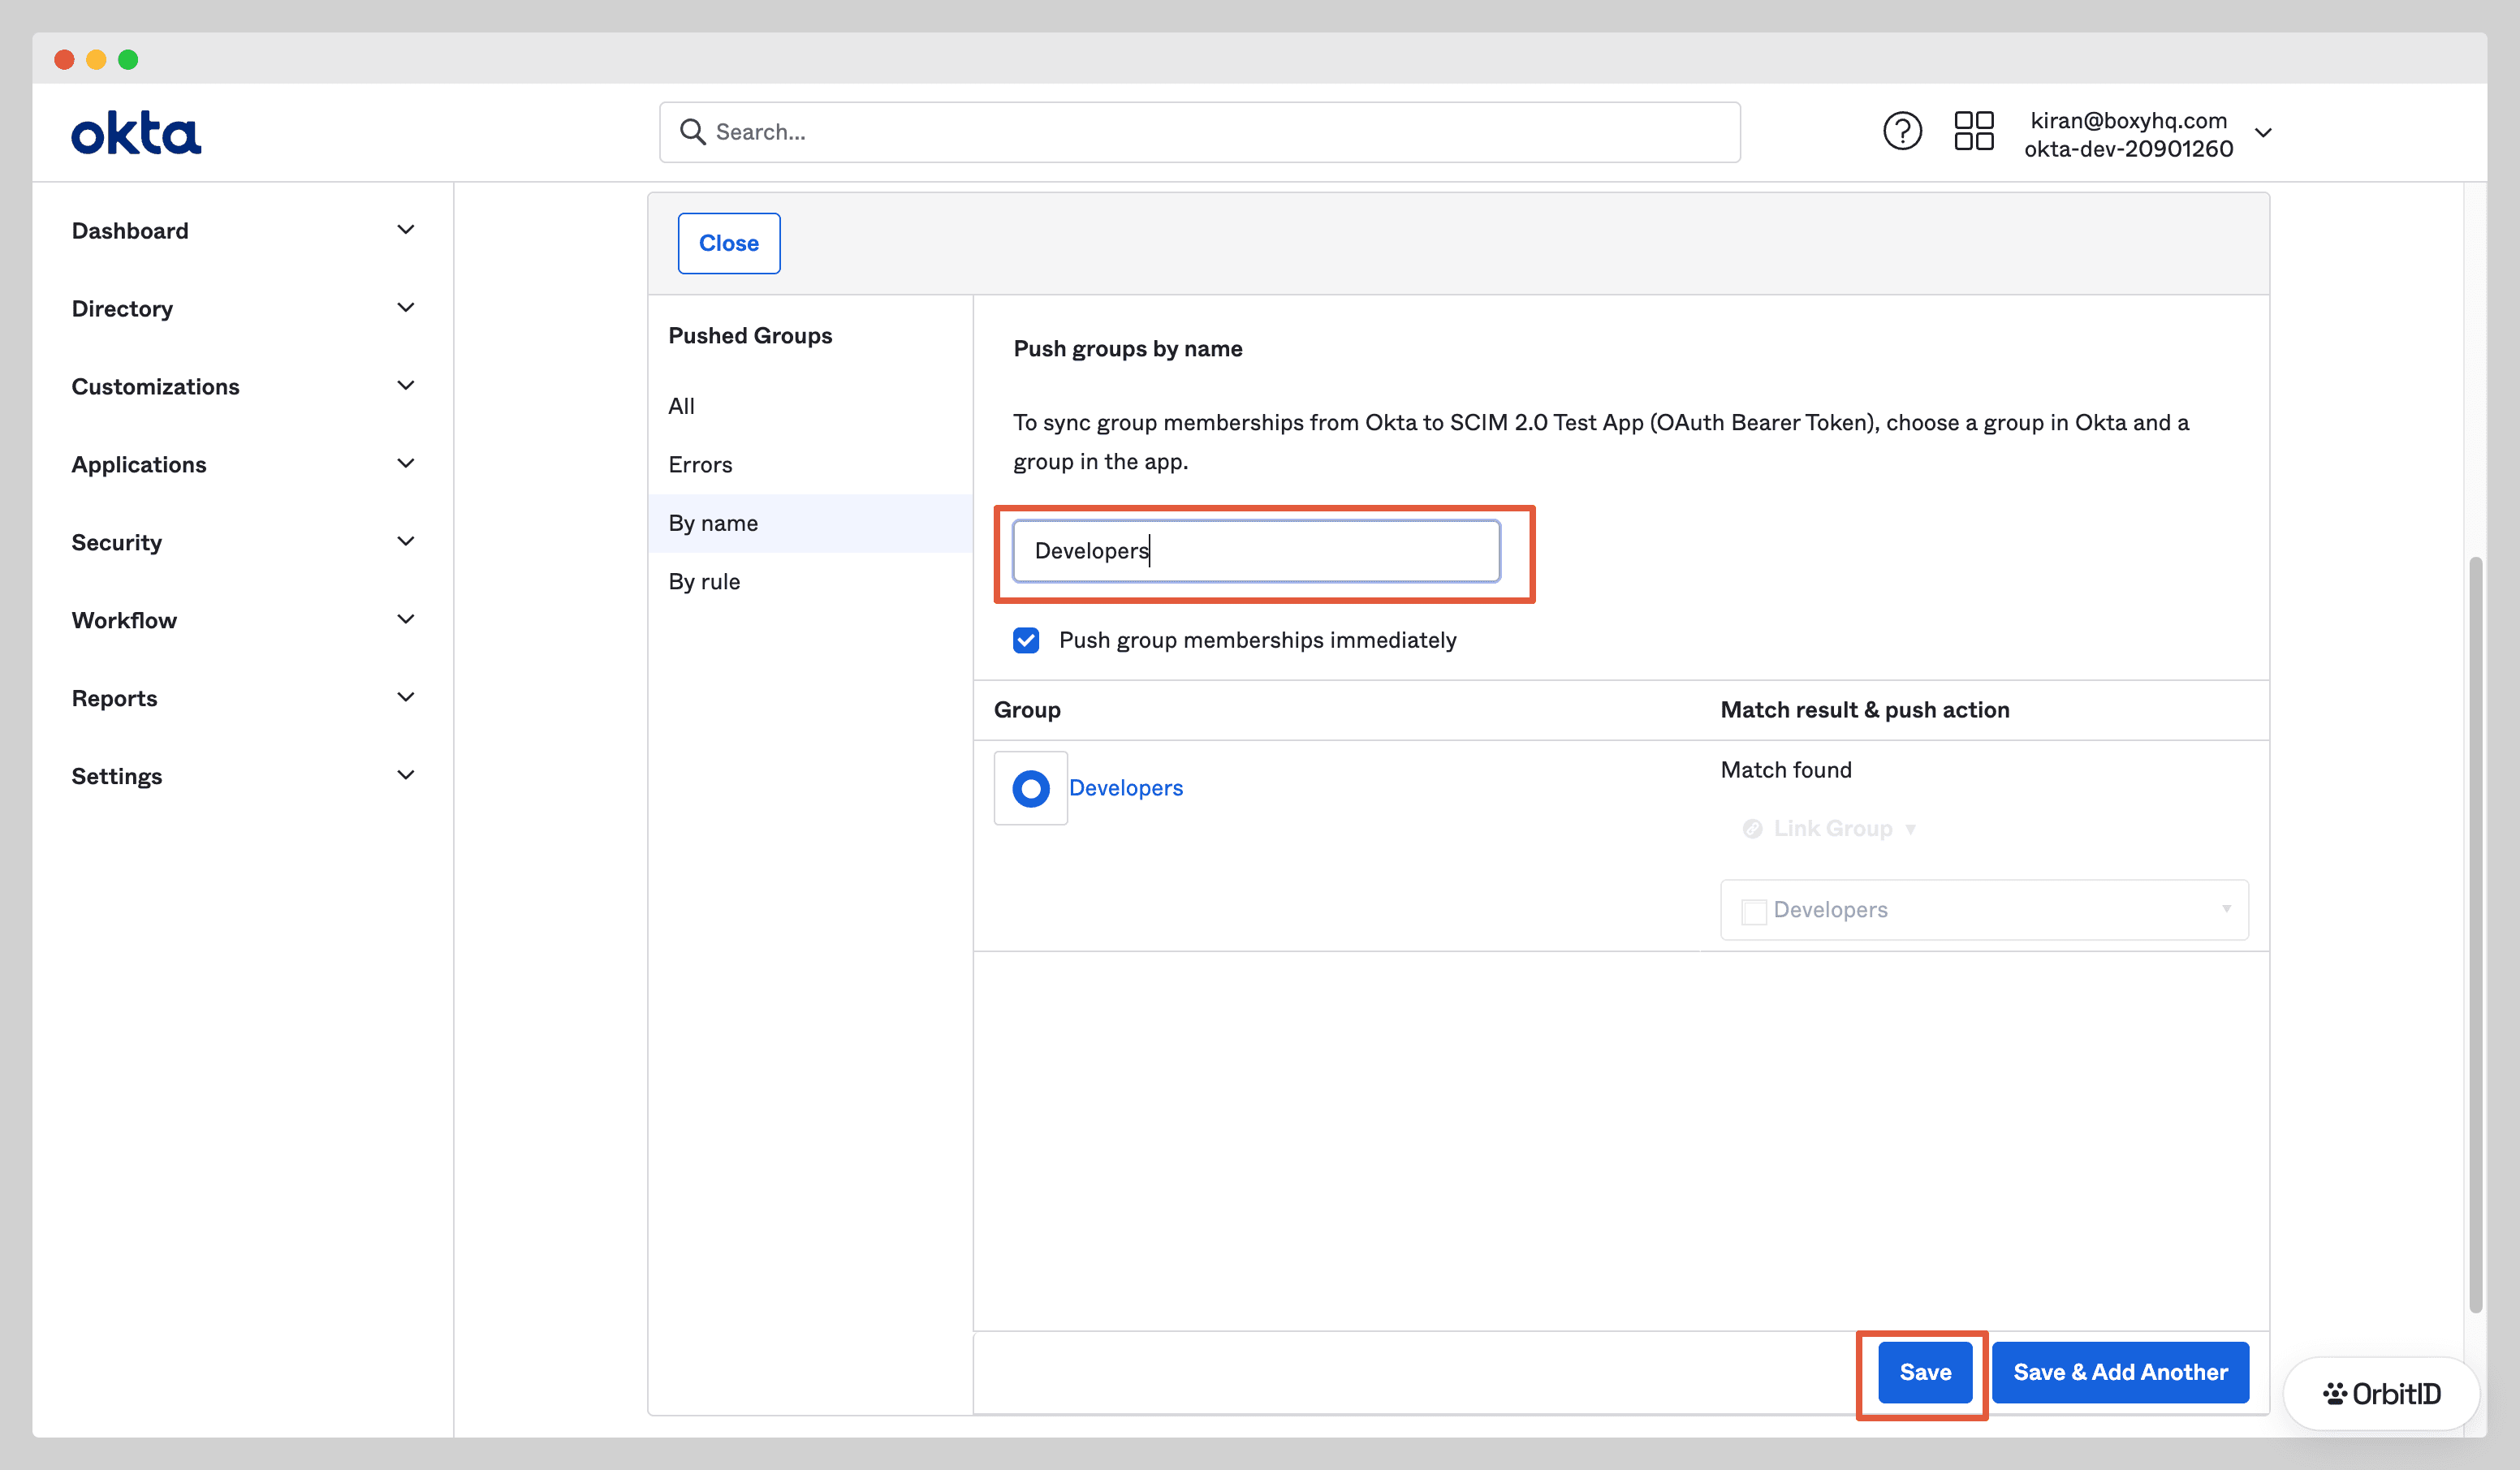Viewport: 2520px width, 1470px height.
Task: Toggle Push group memberships immediately checkbox
Action: coord(1026,640)
